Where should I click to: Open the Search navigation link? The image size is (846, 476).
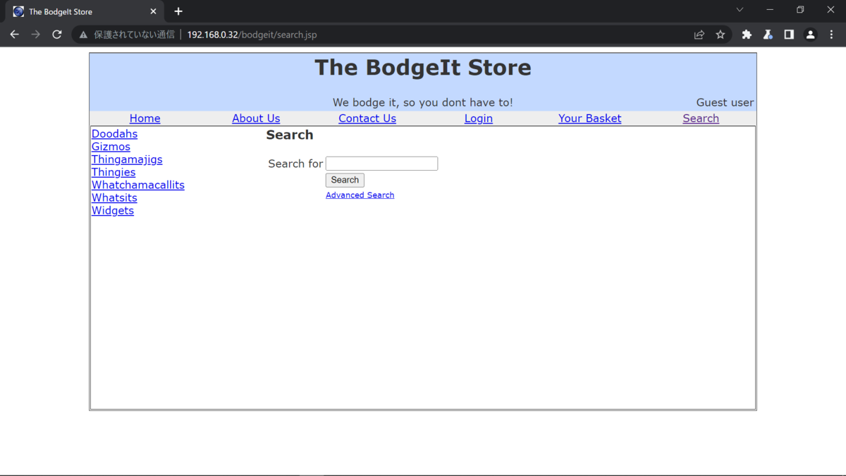701,118
